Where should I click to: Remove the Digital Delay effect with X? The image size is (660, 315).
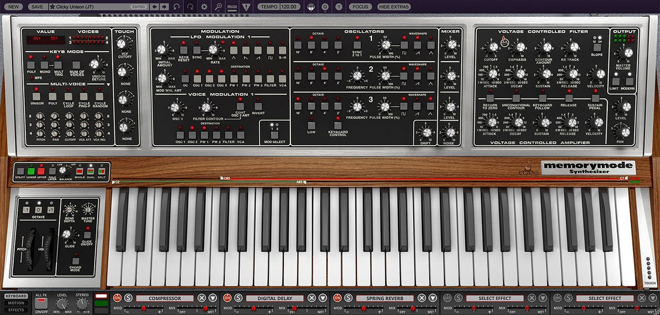[x=312, y=298]
